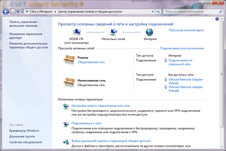Click the 'НОМЕ-ПК (этот компьютер)' label
The height and width of the screenshot is (151, 226).
click(x=76, y=41)
